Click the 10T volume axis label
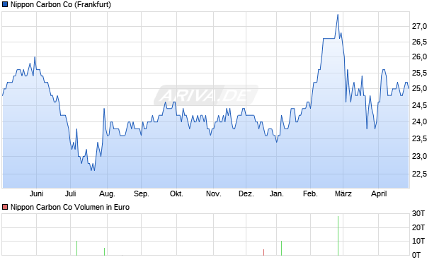Viewport: 439px width, 262px height. tap(418, 241)
